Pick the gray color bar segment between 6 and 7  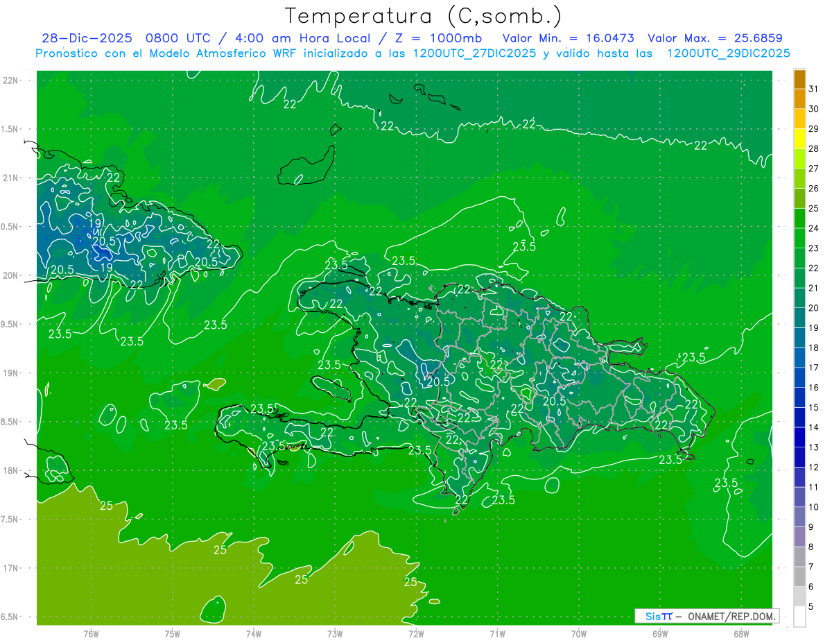[799, 577]
